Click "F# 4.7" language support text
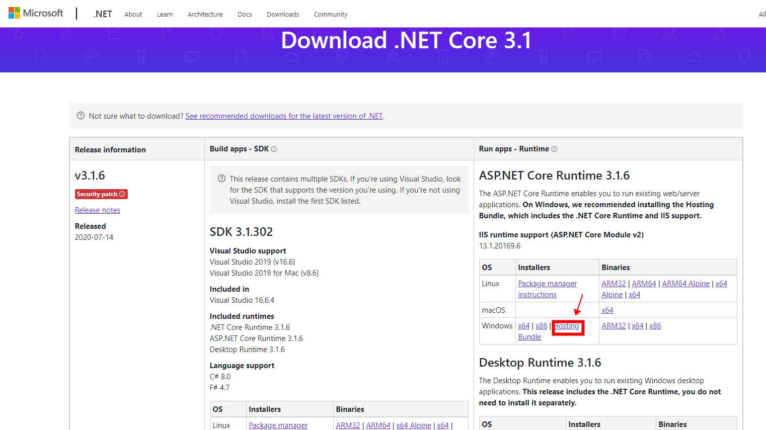The height and width of the screenshot is (430, 766). (219, 388)
